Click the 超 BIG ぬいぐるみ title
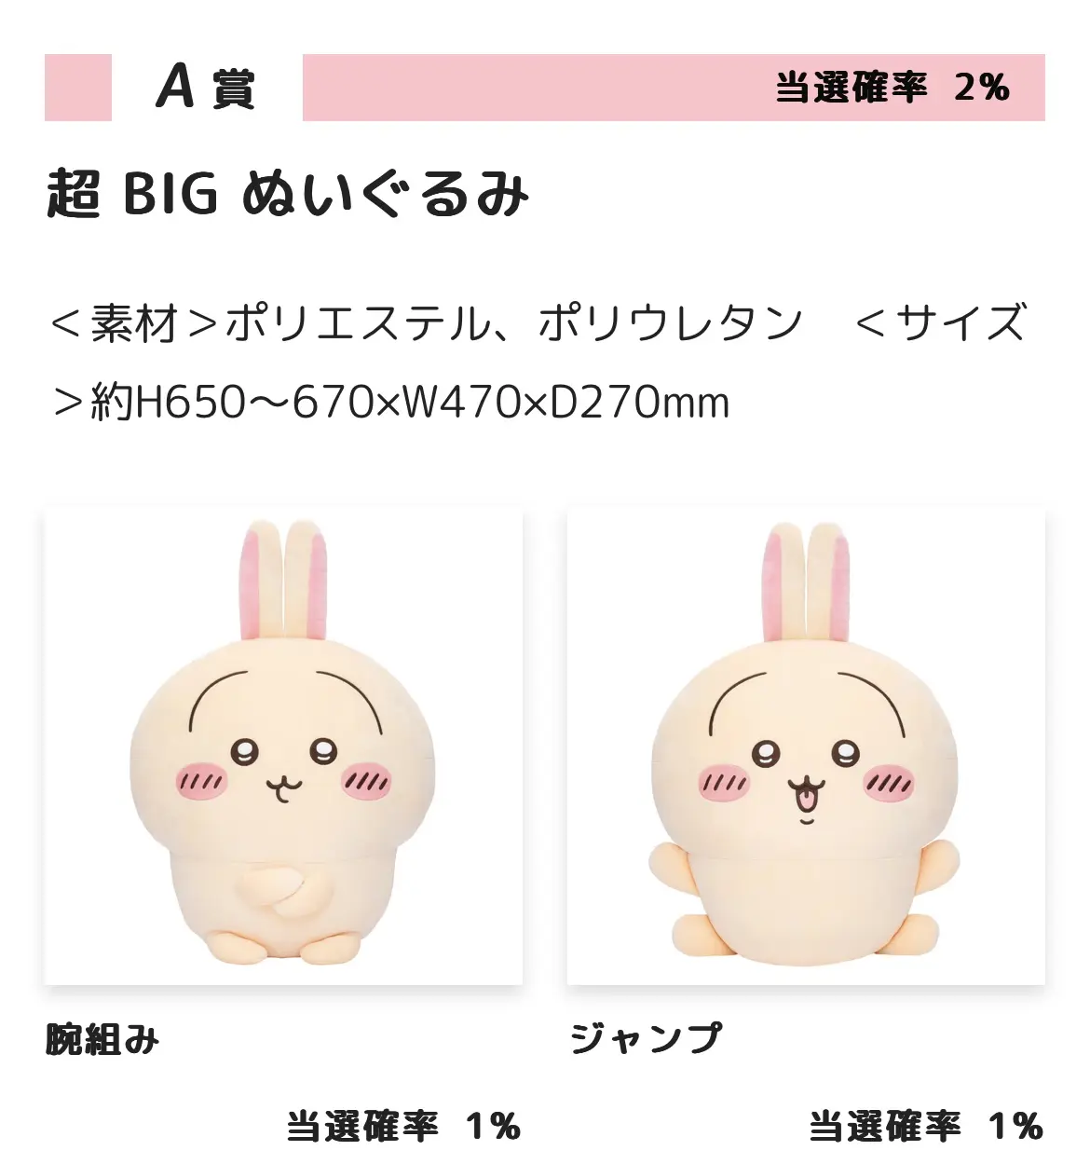This screenshot has height=1164, width=1090. pos(288,194)
